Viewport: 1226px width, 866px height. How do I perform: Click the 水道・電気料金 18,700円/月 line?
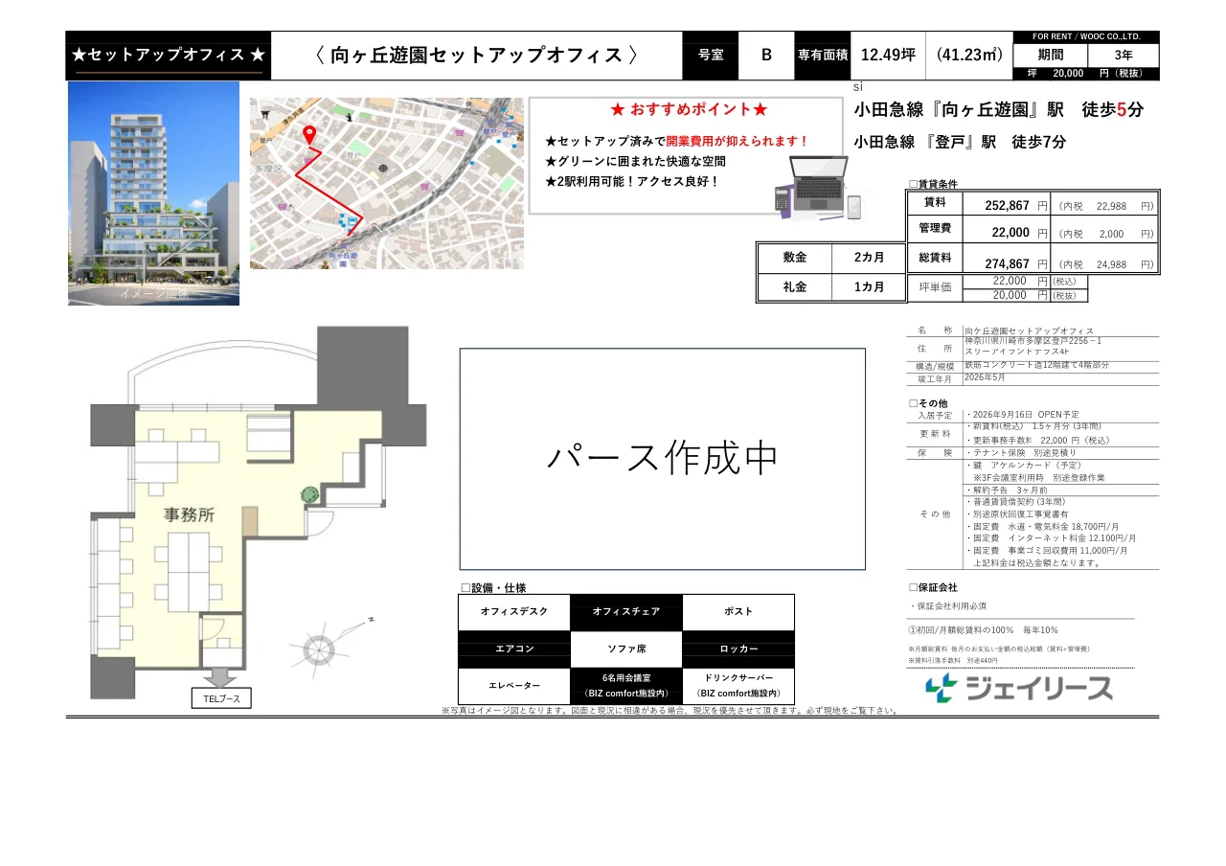coord(1042,526)
